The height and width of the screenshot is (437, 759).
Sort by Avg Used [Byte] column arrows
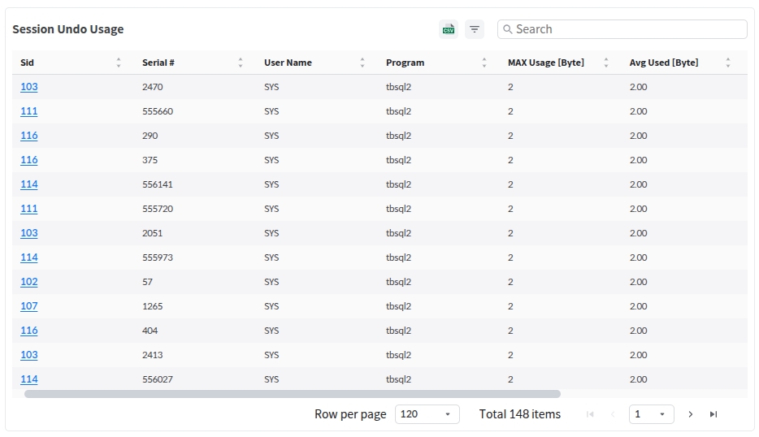click(x=728, y=63)
